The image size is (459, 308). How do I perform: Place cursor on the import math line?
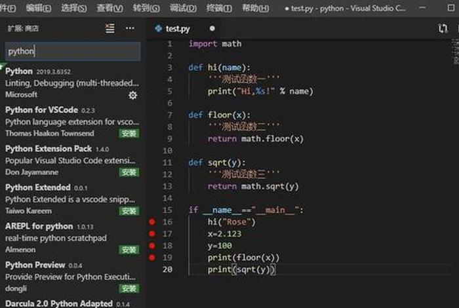pyautogui.click(x=215, y=44)
